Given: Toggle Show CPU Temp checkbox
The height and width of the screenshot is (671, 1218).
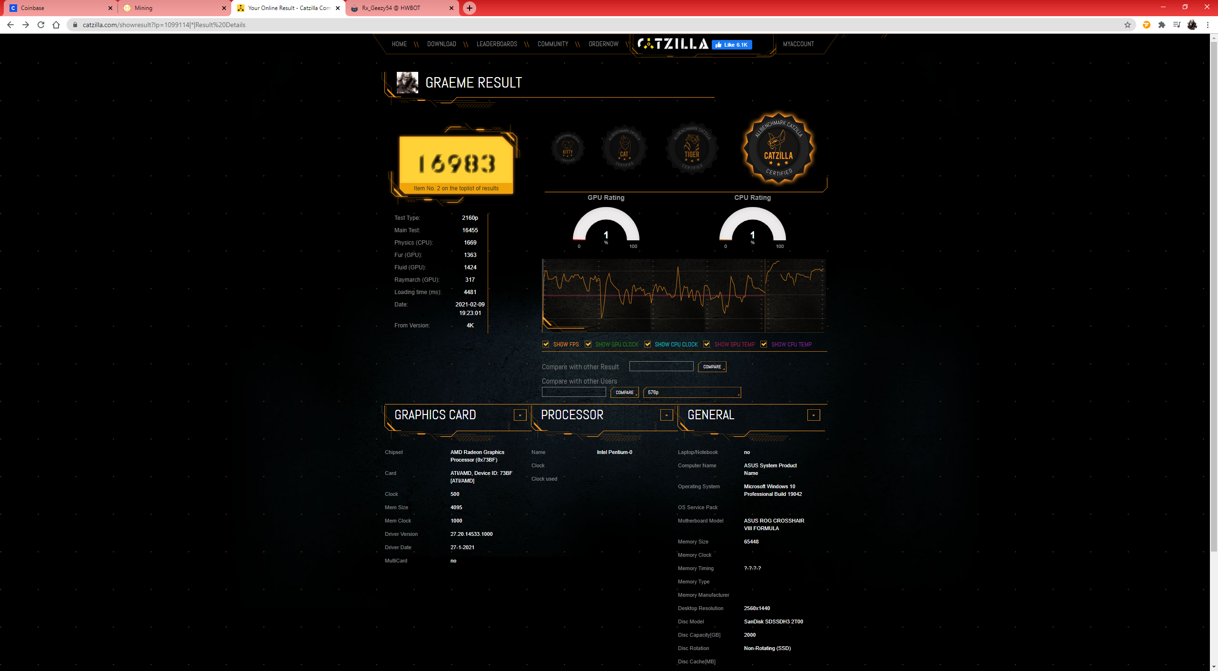Looking at the screenshot, I should point(764,344).
